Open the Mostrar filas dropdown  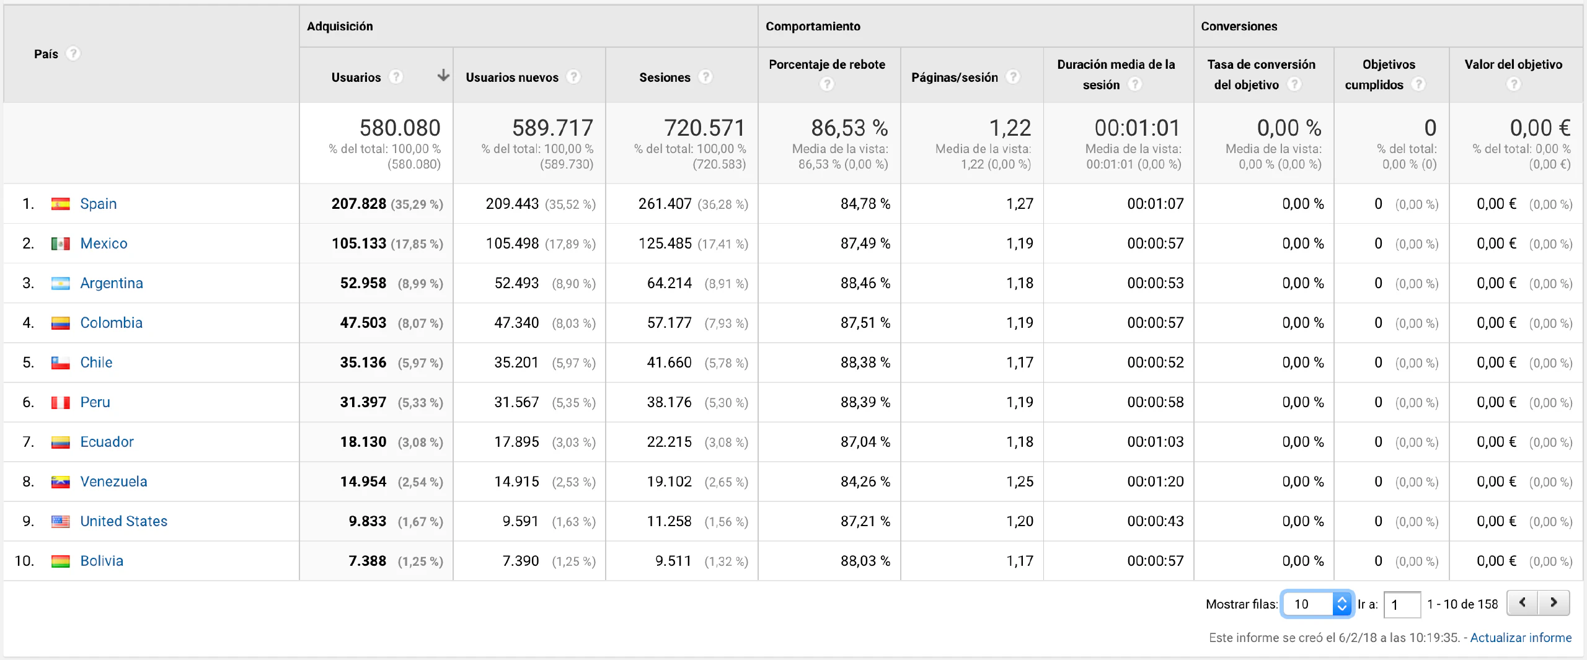[x=1317, y=604]
